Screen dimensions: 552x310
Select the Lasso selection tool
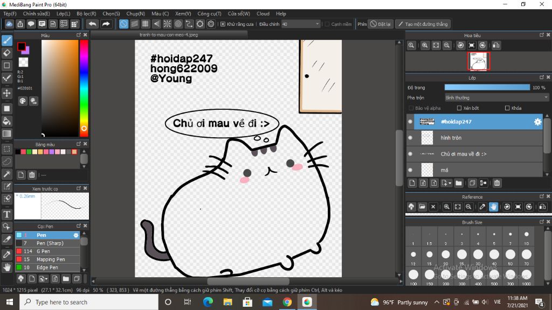(6, 161)
